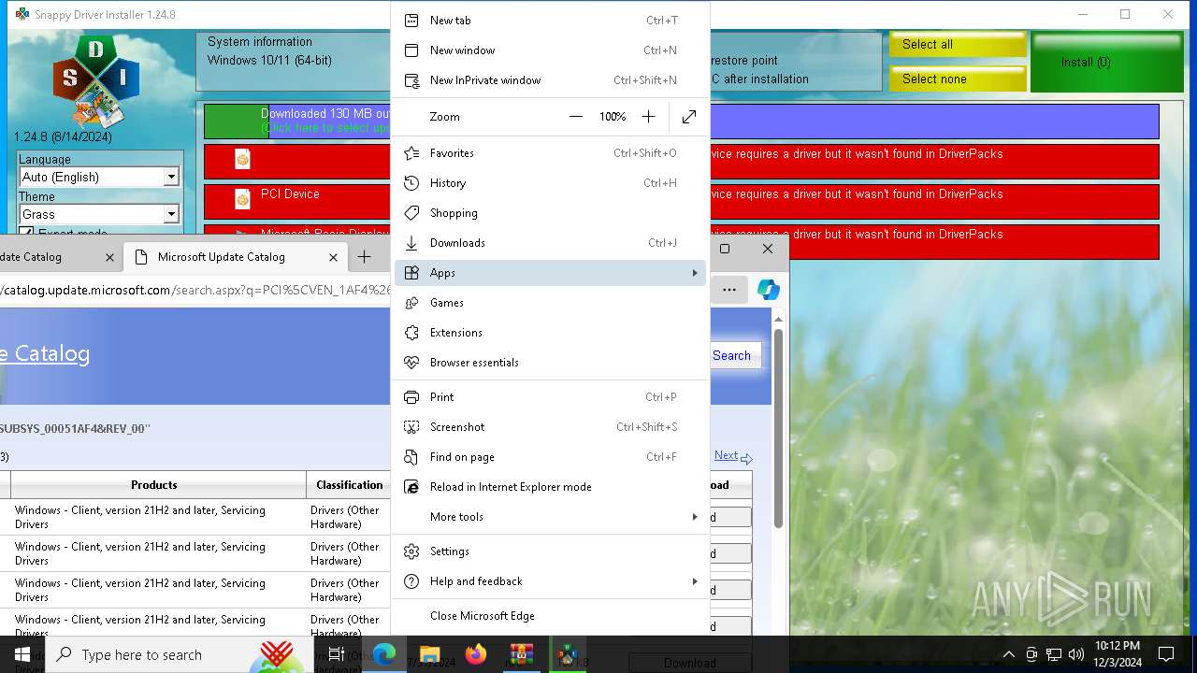Open File Explorer from taskbar

click(429, 654)
